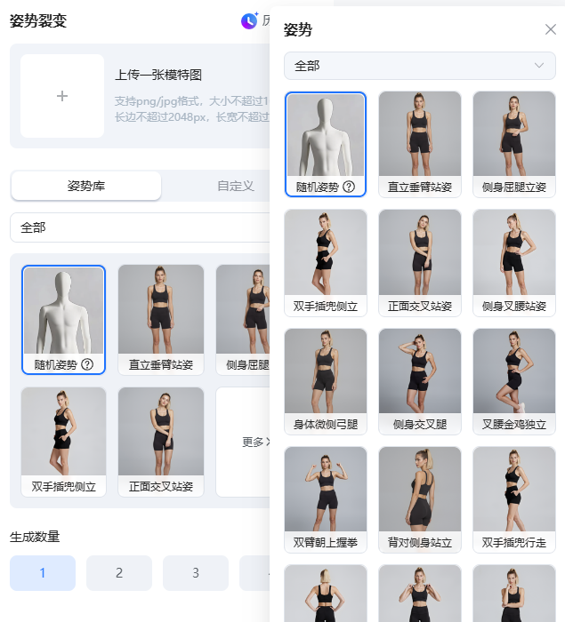This screenshot has width=565, height=622.
Task: Open help icon on left 随机姿势 card
Action: [87, 364]
